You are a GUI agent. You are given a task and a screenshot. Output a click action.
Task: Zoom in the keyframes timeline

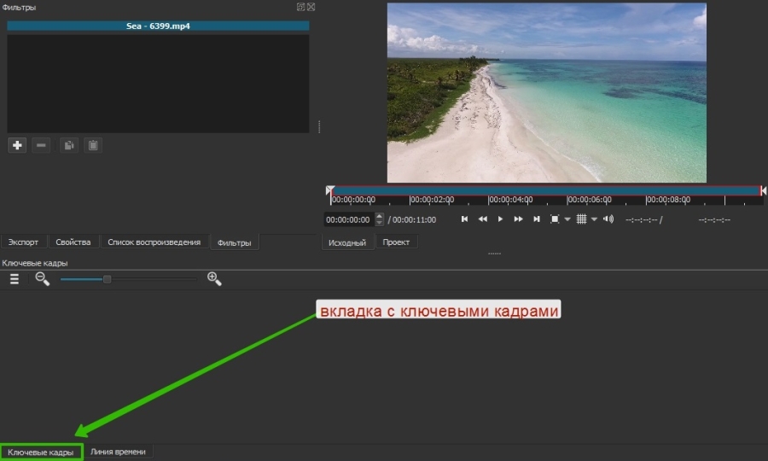pyautogui.click(x=214, y=278)
